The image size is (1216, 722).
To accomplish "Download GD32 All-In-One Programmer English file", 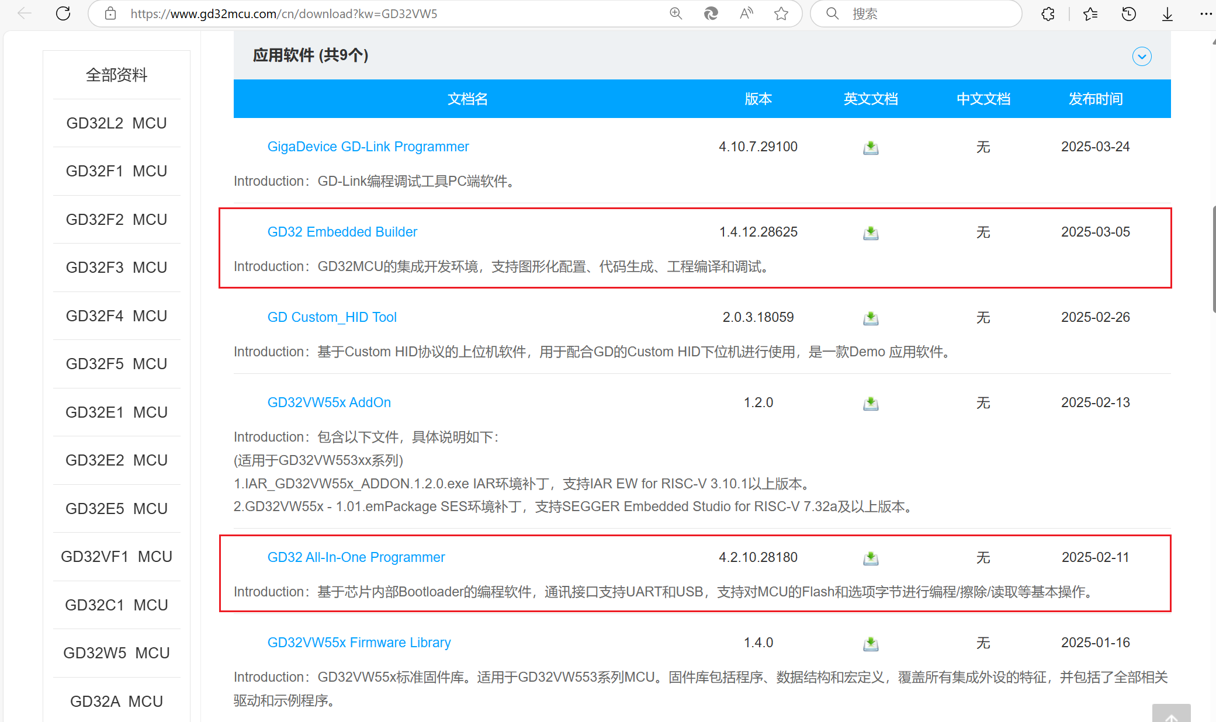I will click(871, 558).
